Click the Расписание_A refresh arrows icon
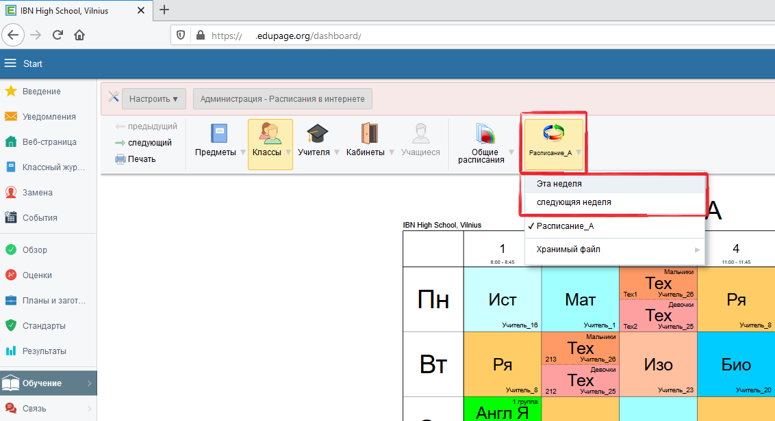 pos(554,133)
